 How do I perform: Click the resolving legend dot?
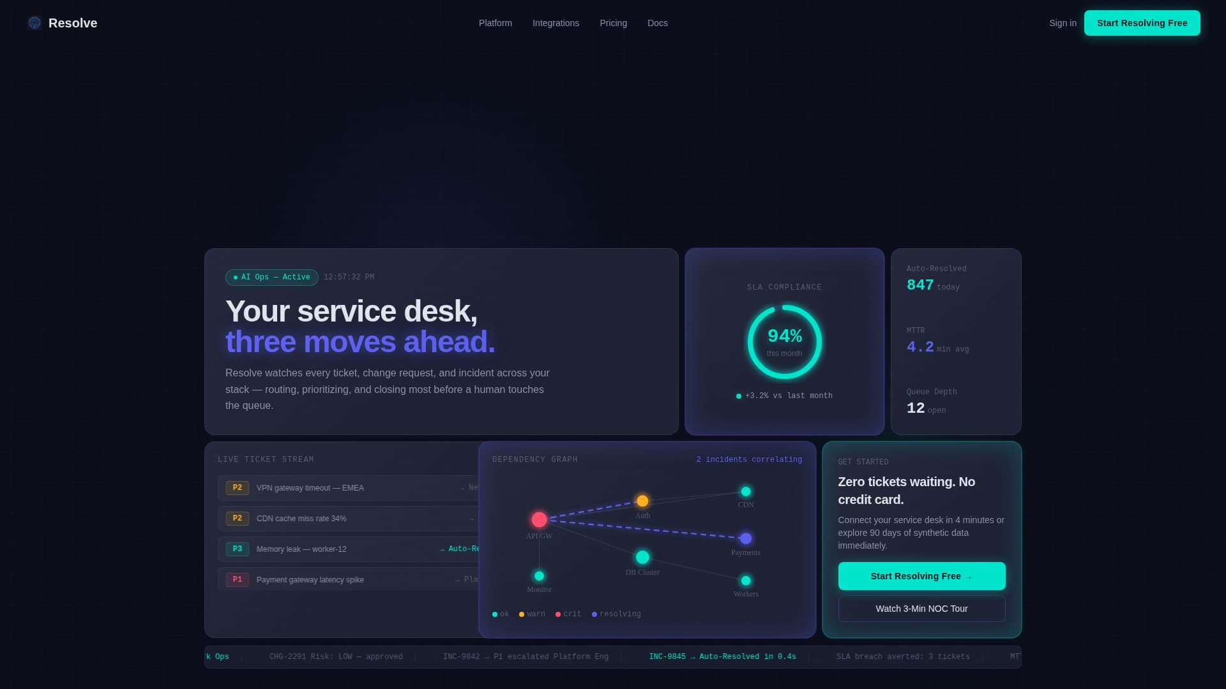point(594,614)
